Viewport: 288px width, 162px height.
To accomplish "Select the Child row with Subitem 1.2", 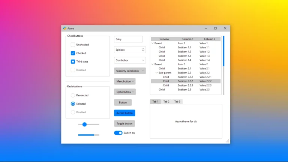I will click(x=186, y=52).
